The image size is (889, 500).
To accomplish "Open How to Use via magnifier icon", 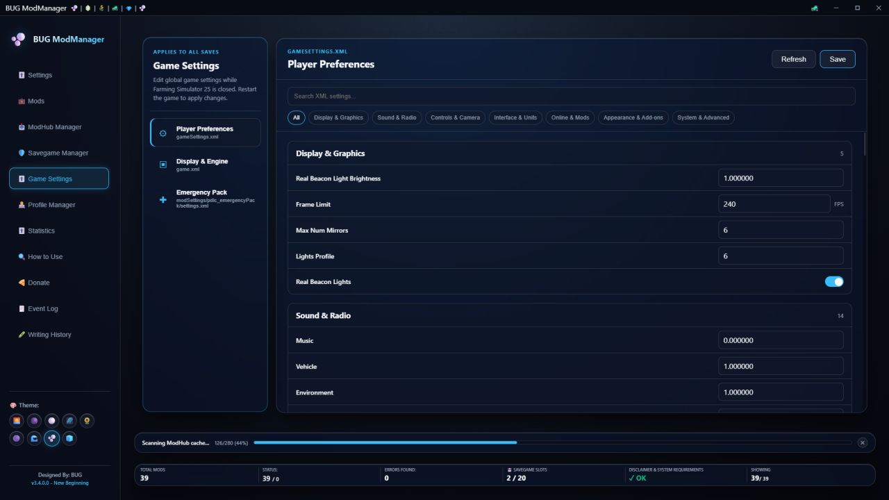I will point(22,257).
